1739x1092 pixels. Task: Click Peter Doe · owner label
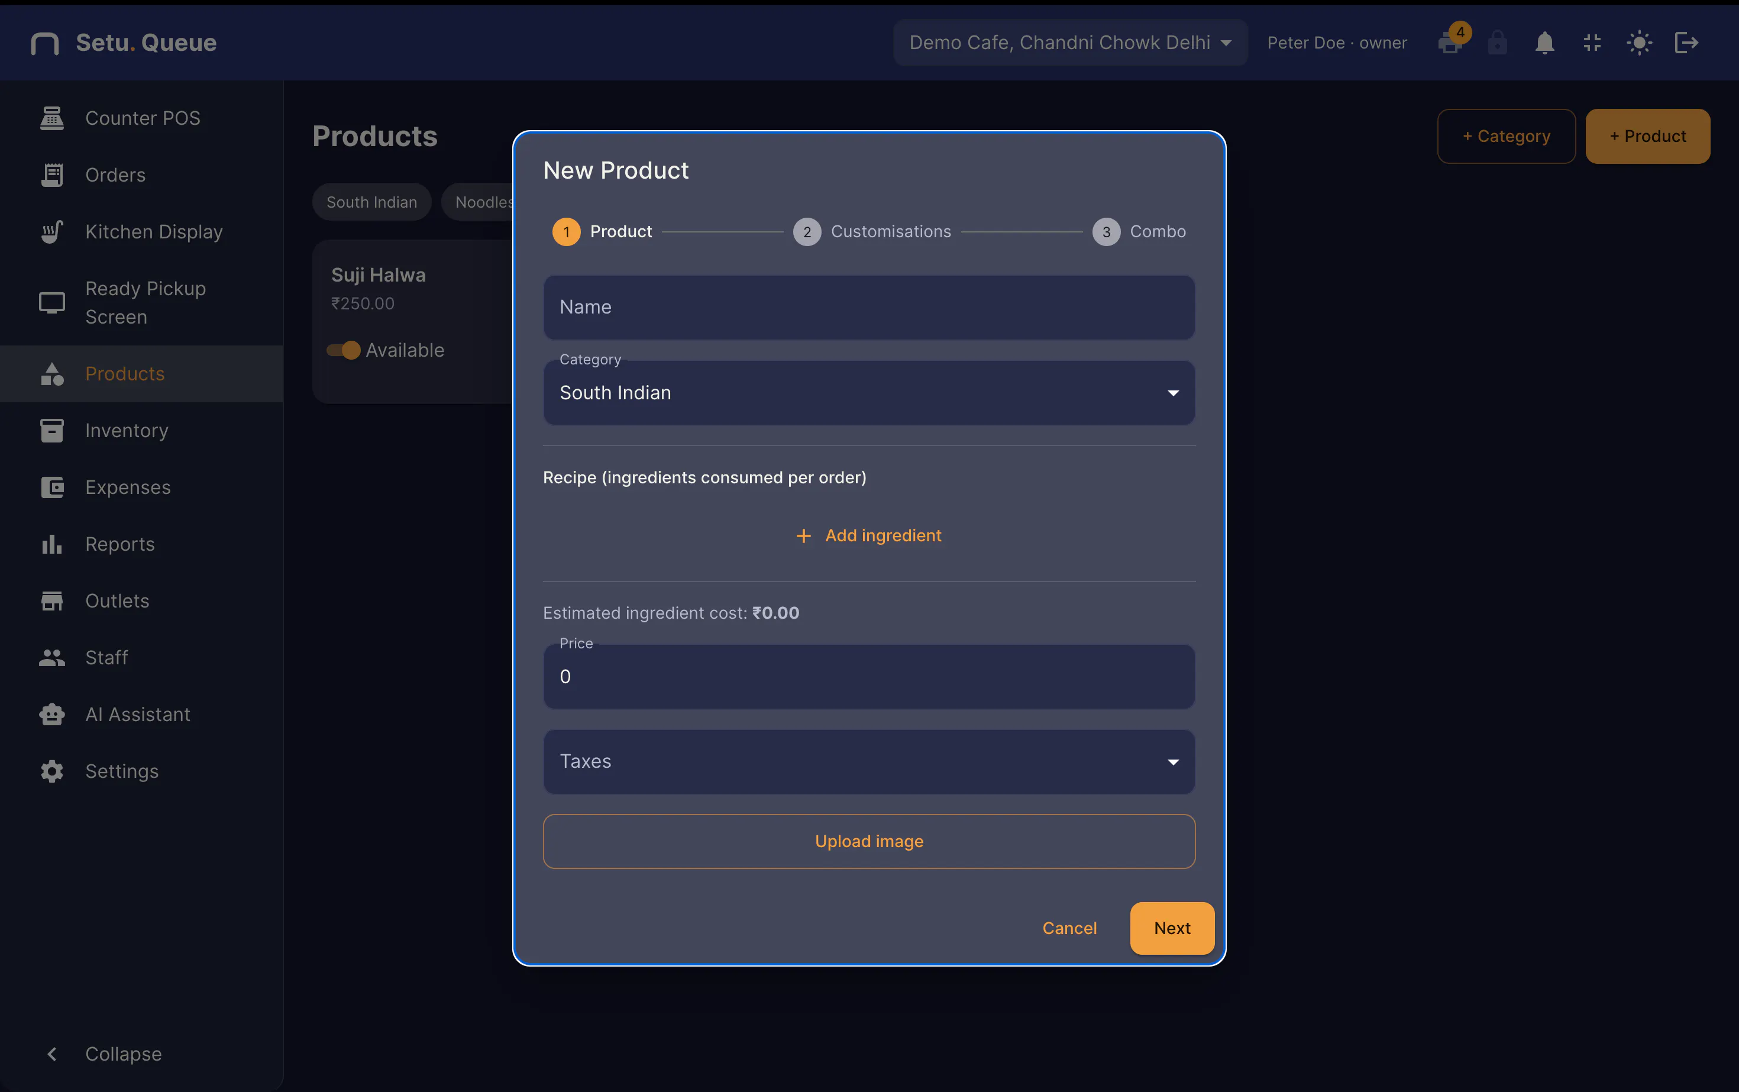point(1337,43)
